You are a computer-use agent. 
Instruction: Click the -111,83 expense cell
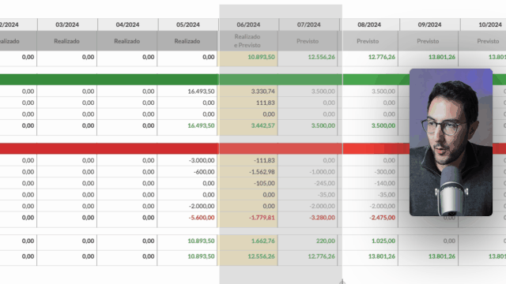(264, 160)
